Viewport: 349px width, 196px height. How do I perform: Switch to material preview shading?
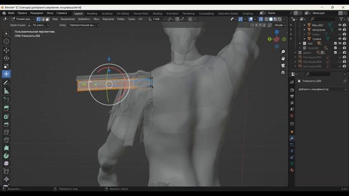(x=275, y=20)
